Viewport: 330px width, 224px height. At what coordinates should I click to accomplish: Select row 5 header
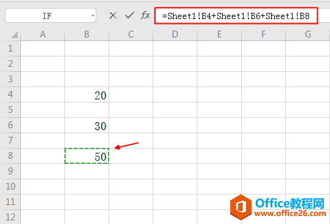(10, 110)
